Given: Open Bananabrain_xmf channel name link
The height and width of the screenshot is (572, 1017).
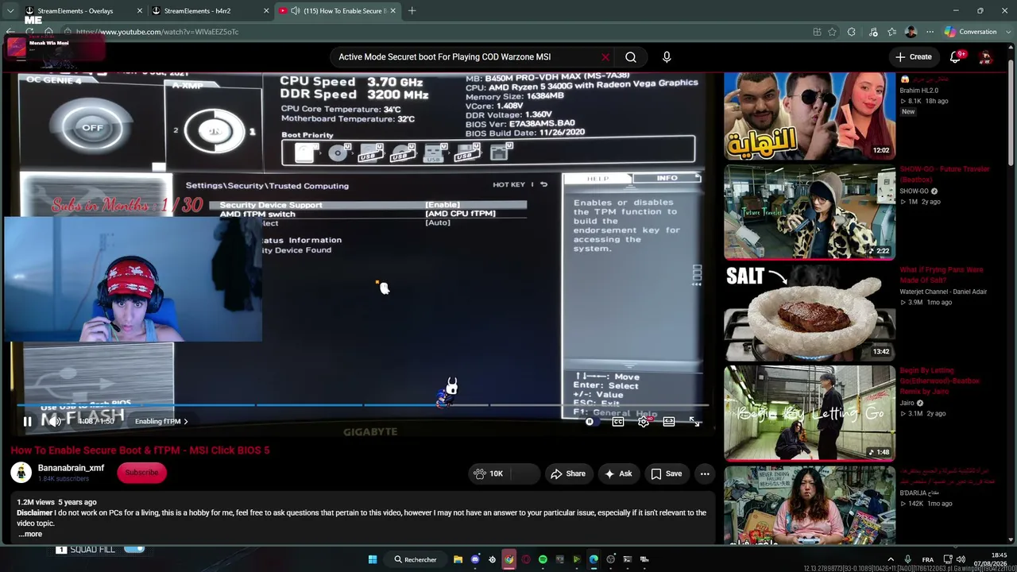Looking at the screenshot, I should tap(71, 468).
